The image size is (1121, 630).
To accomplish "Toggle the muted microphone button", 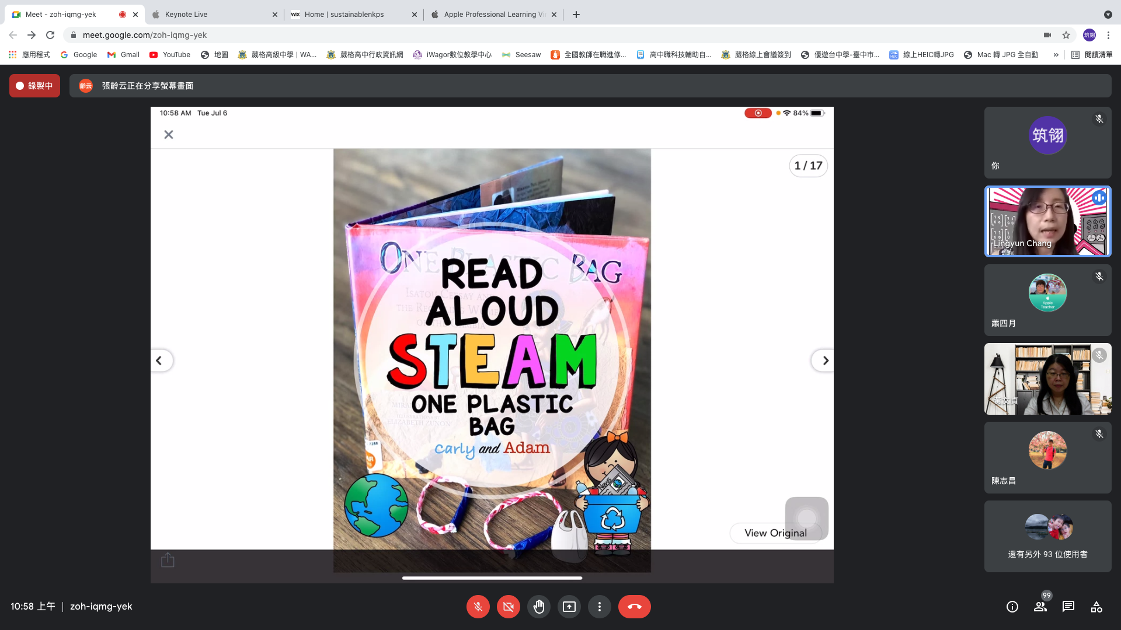I will (478, 607).
